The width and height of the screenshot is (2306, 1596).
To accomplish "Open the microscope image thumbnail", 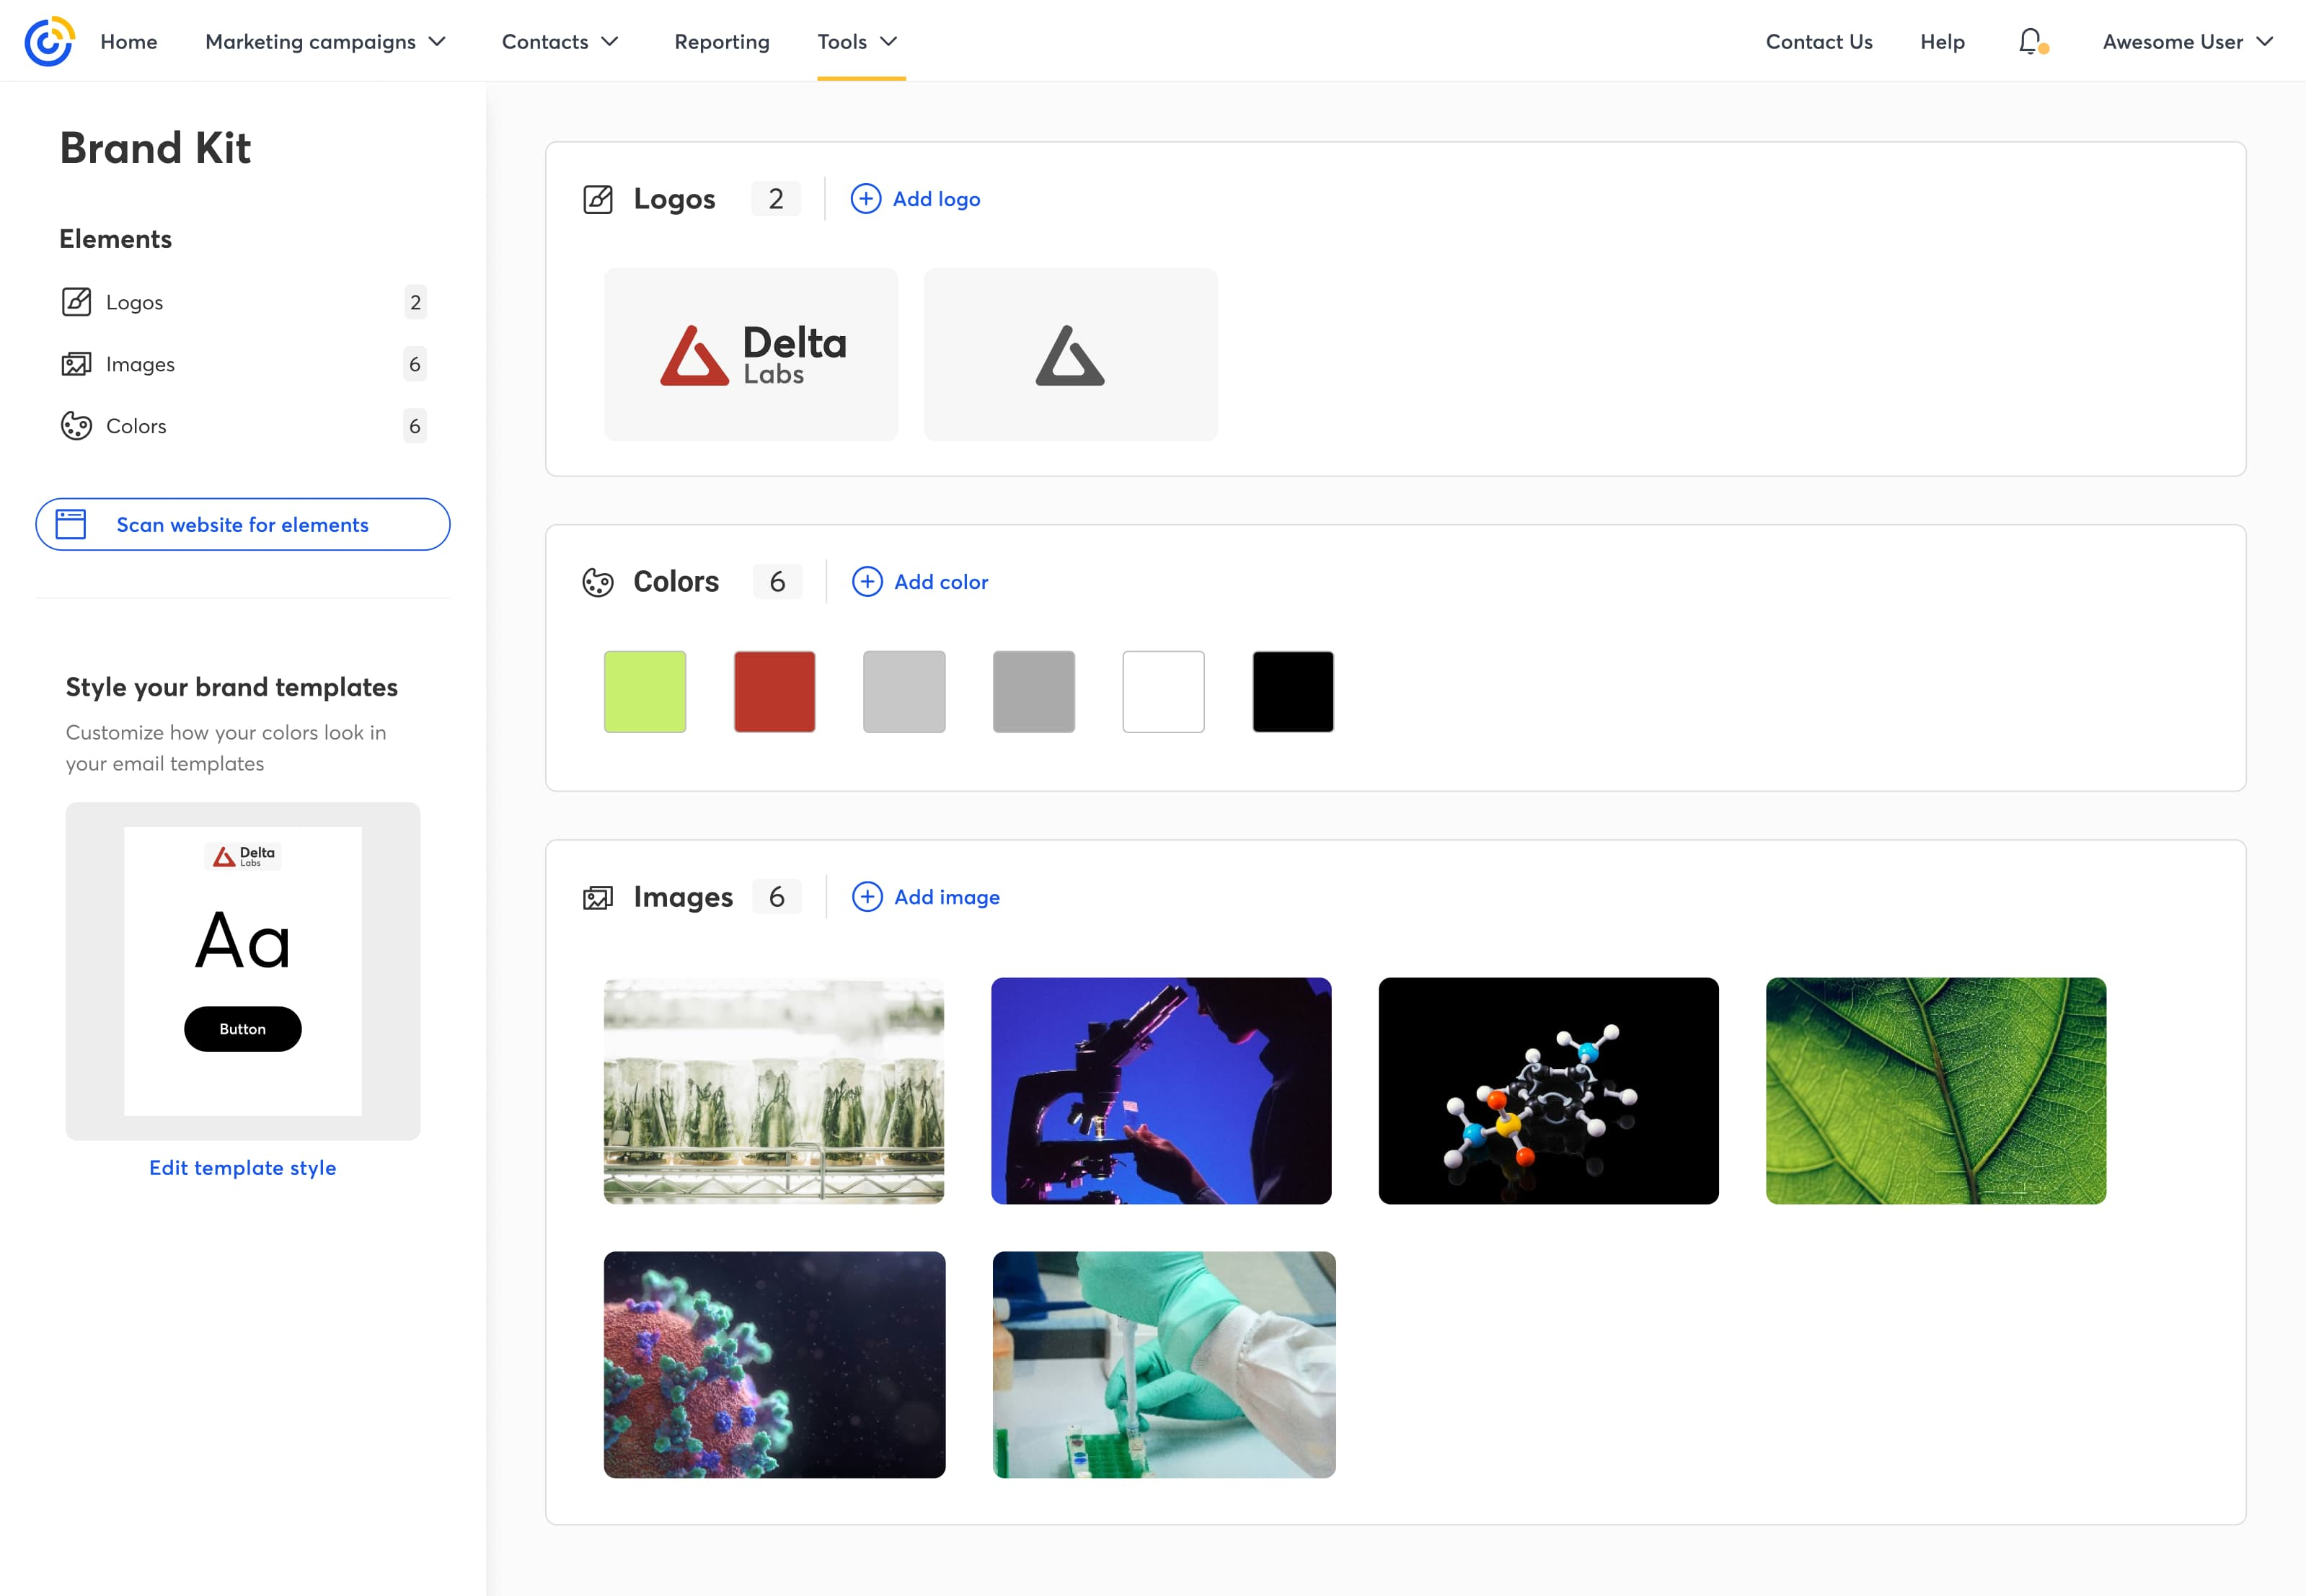I will click(1161, 1091).
